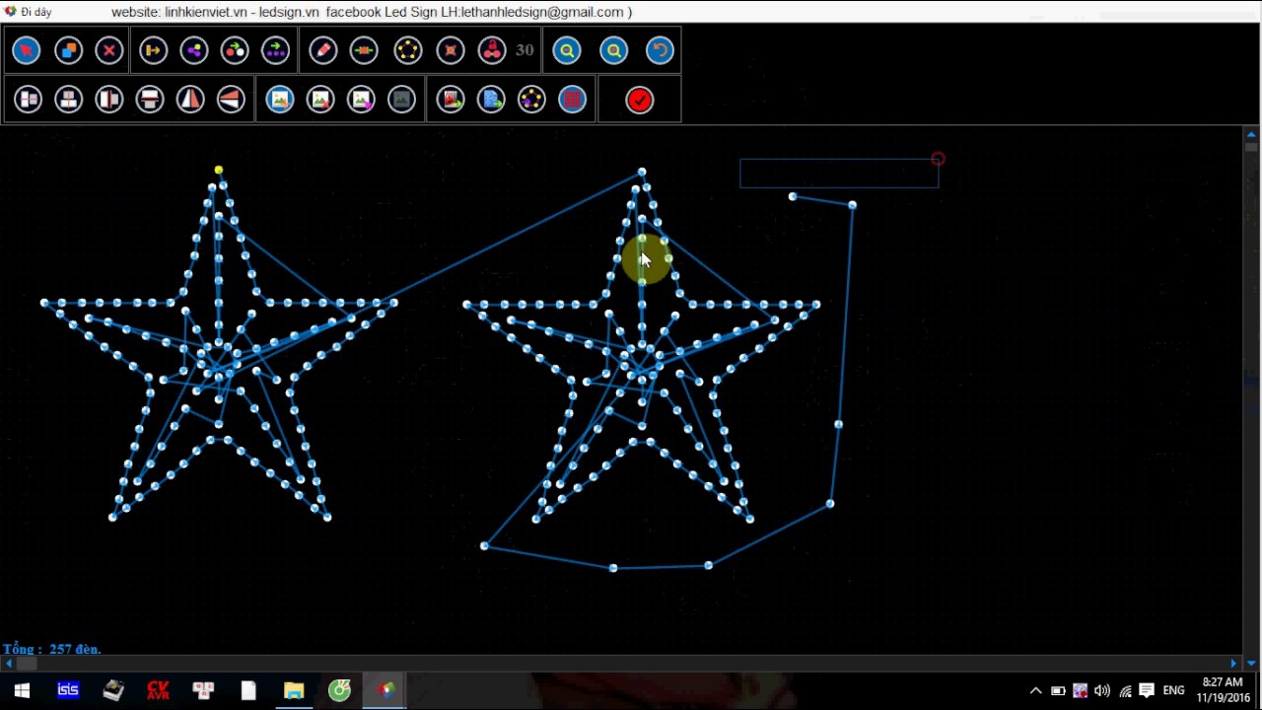Viewport: 1262px width, 710px height.
Task: Open the CV AVR app on the taskbar
Action: click(x=158, y=690)
